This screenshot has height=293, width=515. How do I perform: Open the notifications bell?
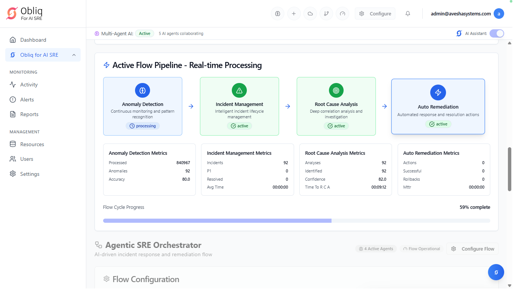point(408,14)
